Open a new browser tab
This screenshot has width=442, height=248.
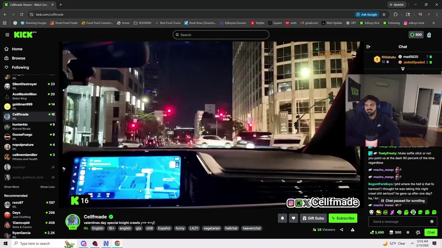coord(60,4)
